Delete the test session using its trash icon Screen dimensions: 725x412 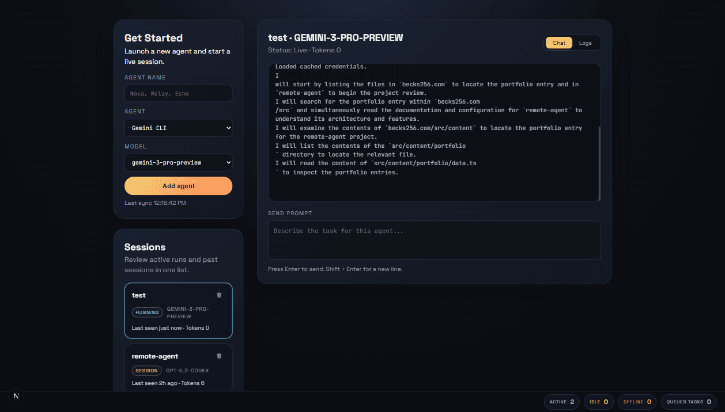coord(218,295)
